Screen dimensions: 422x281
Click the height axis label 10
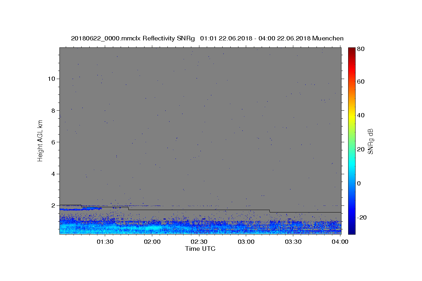pyautogui.click(x=52, y=79)
